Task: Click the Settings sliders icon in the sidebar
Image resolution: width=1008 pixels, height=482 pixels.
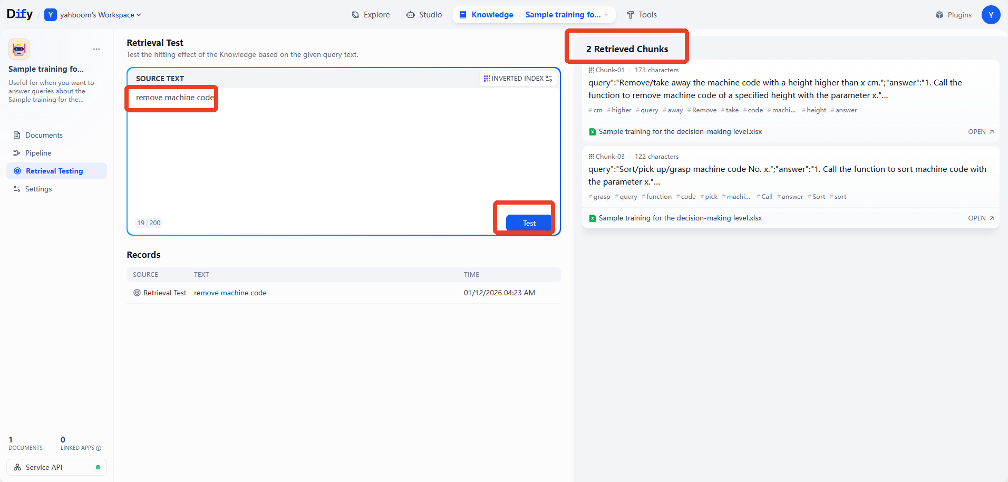Action: tap(17, 189)
